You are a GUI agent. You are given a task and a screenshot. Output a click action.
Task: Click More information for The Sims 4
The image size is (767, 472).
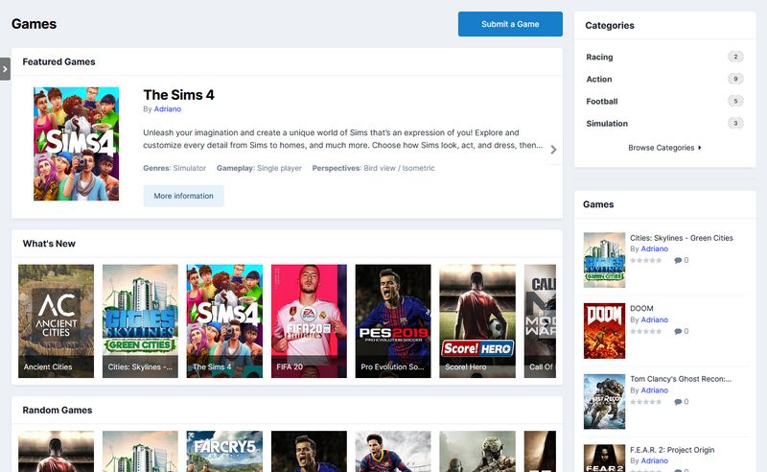(x=183, y=196)
